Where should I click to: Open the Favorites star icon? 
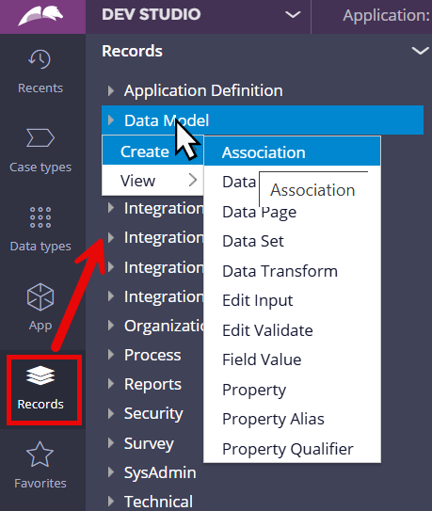pos(40,455)
